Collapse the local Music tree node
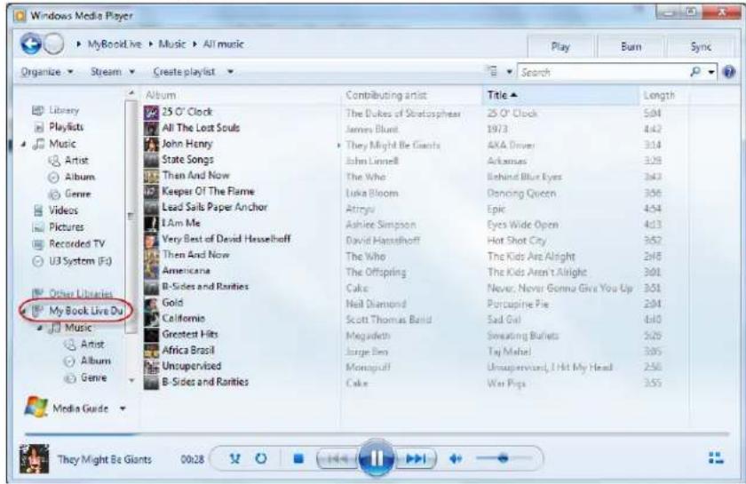This screenshot has height=484, width=746. point(23,144)
